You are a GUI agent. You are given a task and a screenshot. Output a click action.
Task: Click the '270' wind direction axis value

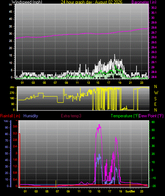click(x=12, y=93)
